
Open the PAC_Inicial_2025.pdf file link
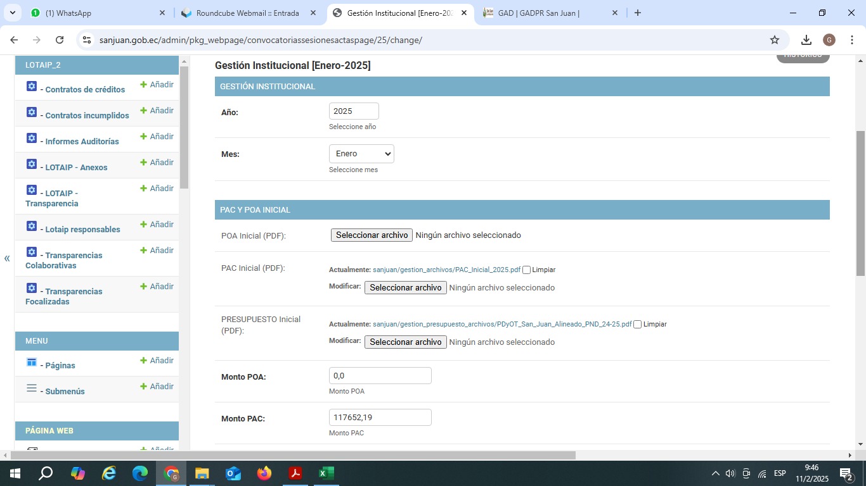pos(446,270)
